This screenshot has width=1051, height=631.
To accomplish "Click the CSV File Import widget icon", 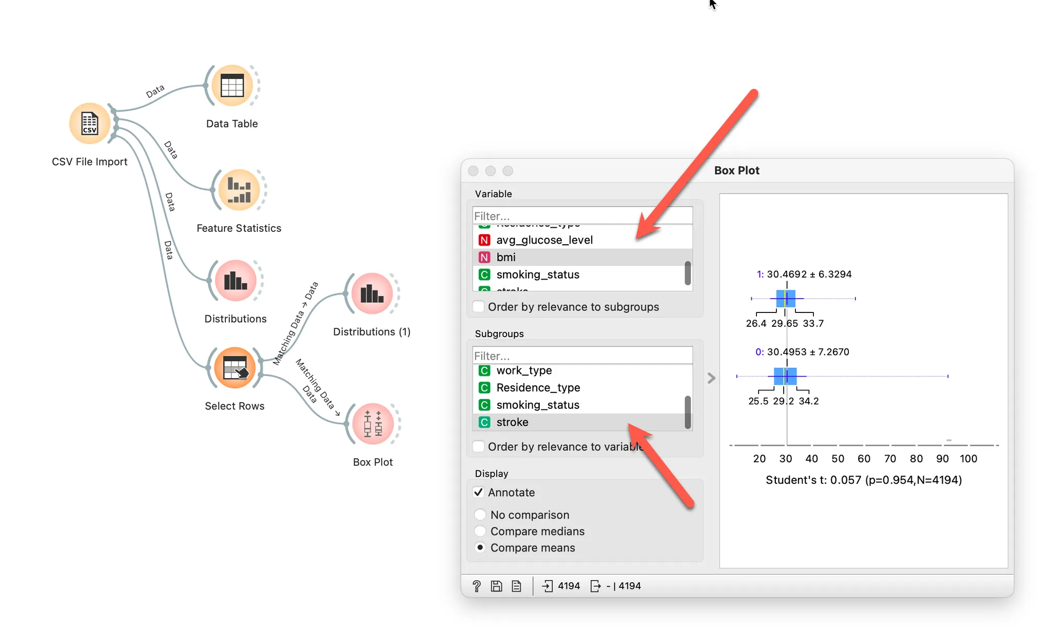I will point(89,124).
